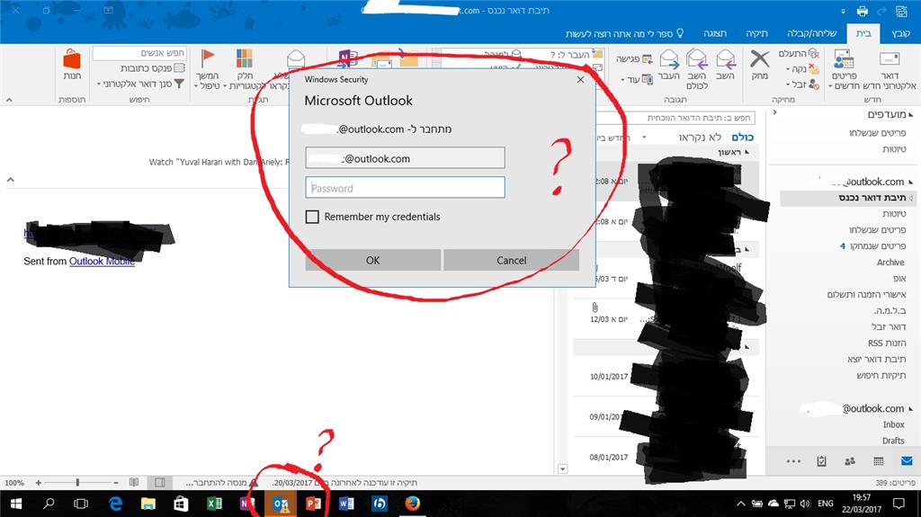Open the Filter Email (סנן דואר אלקטרוני) dropdown

(139, 84)
